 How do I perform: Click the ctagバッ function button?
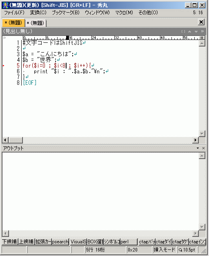(x=147, y=242)
